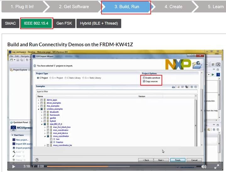The width and height of the screenshot is (226, 172).
Task: Switch to Hybrid (BLE + Thread) tab
Action: [x=99, y=23]
